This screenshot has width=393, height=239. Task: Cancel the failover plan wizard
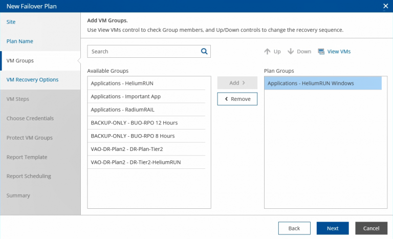coord(371,228)
